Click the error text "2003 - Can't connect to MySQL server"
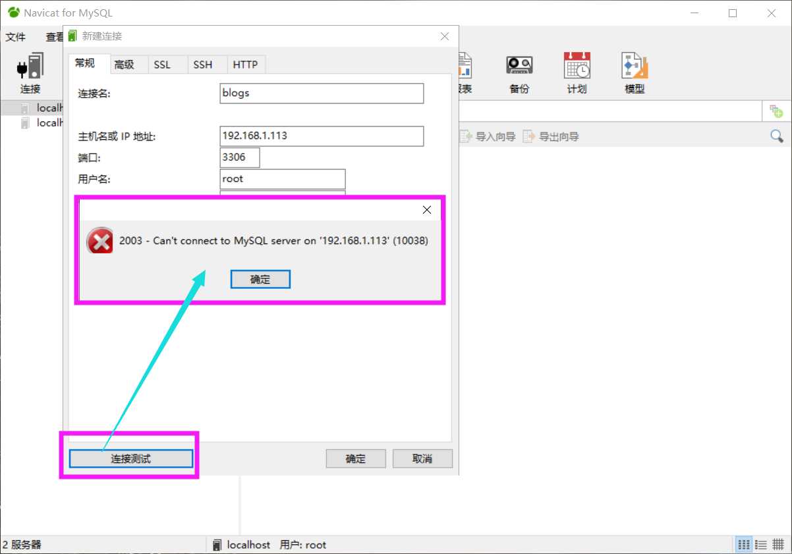The height and width of the screenshot is (554, 792). click(209, 241)
